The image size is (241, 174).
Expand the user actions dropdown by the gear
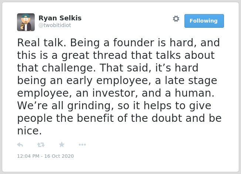coord(176,19)
